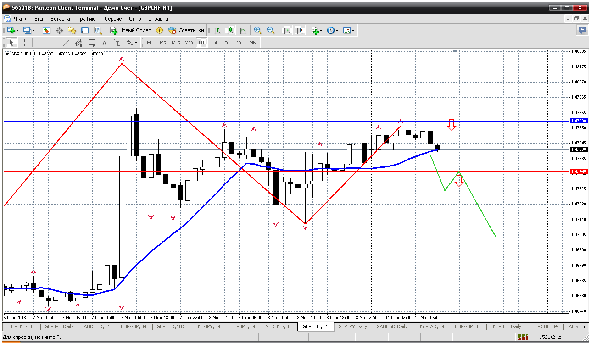591x343 pixels.
Task: Click the triangle beside GBPCHF,H1 chart title
Action: point(7,54)
